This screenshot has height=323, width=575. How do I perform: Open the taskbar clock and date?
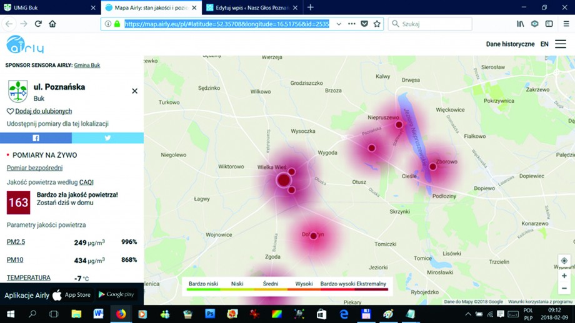[554, 314]
